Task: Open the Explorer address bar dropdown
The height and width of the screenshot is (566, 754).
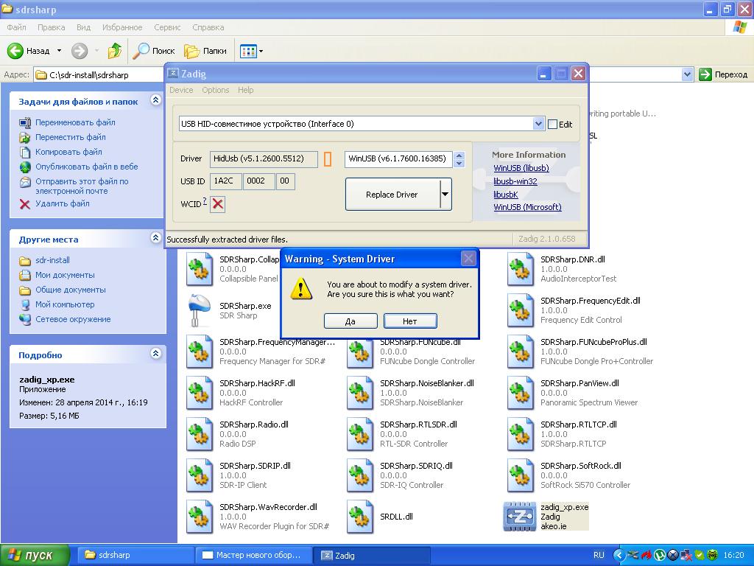Action: pyautogui.click(x=687, y=74)
